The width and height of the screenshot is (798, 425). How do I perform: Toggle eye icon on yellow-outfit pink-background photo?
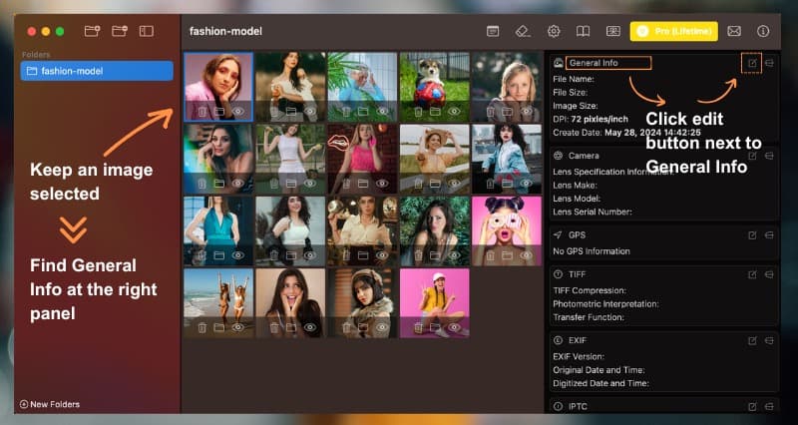coord(455,327)
